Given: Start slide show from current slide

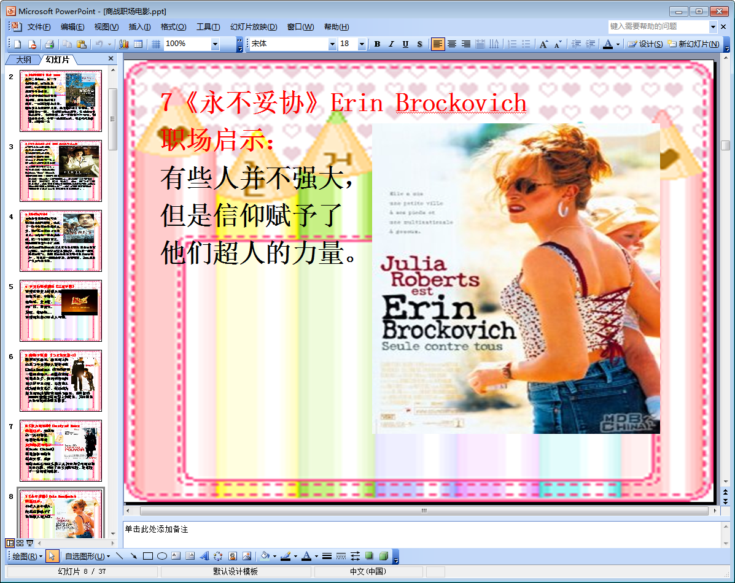Looking at the screenshot, I should click(29, 542).
